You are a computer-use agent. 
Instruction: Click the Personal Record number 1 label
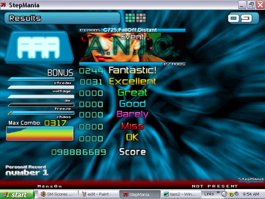[x=27, y=170]
